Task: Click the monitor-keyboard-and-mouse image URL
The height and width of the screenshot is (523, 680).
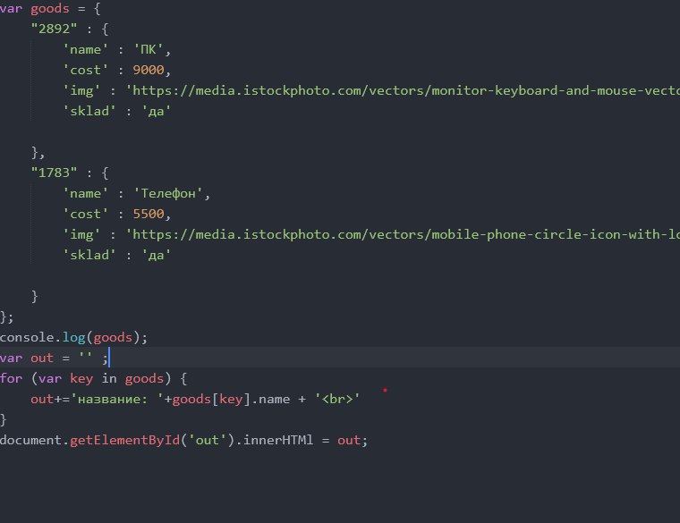Action: pyautogui.click(x=403, y=90)
